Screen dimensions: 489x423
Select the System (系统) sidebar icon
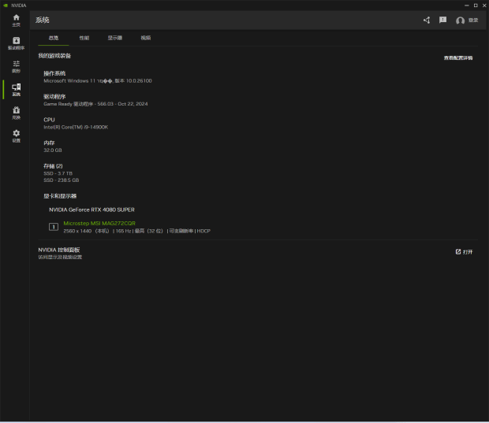tap(17, 90)
